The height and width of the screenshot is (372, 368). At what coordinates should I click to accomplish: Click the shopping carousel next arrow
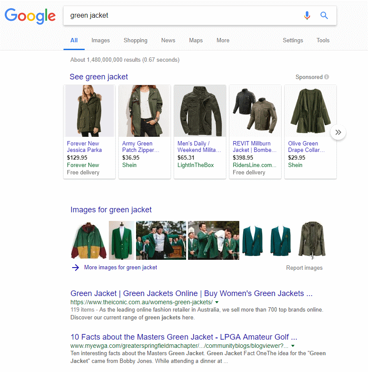coord(338,132)
